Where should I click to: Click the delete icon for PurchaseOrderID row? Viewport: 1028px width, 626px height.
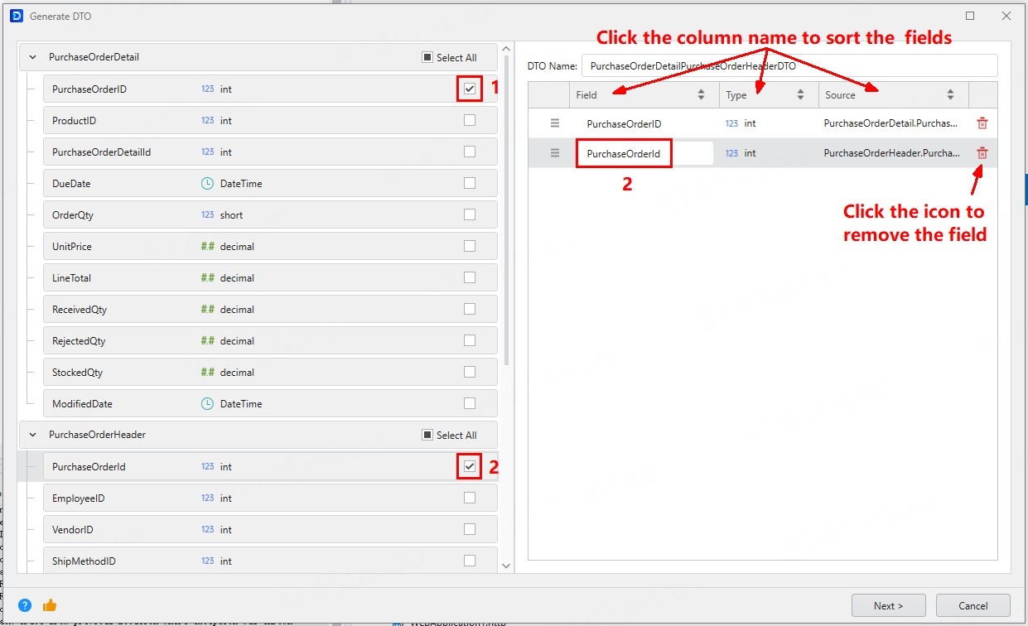point(982,123)
